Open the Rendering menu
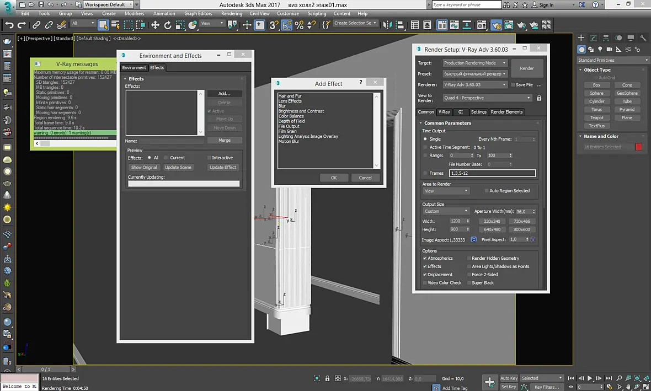This screenshot has height=391, width=651. 232,14
